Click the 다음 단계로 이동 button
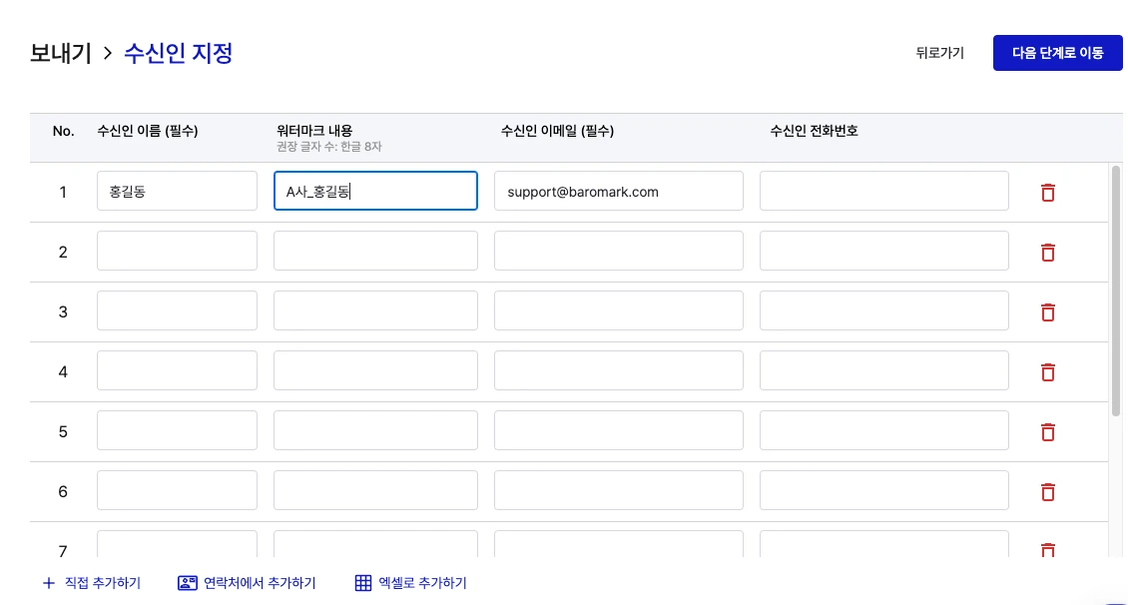This screenshot has width=1128, height=605. pyautogui.click(x=1057, y=53)
